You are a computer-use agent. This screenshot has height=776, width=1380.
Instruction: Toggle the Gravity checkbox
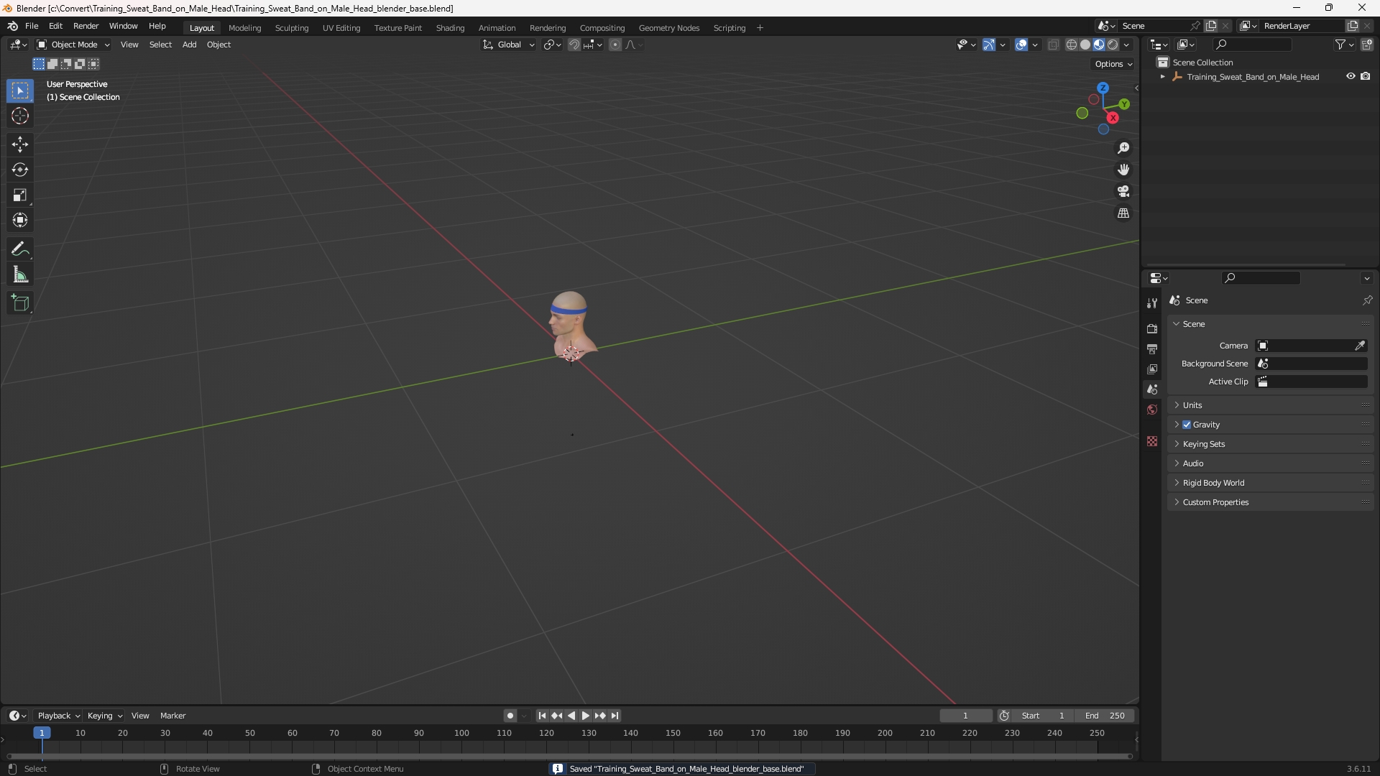(x=1187, y=425)
